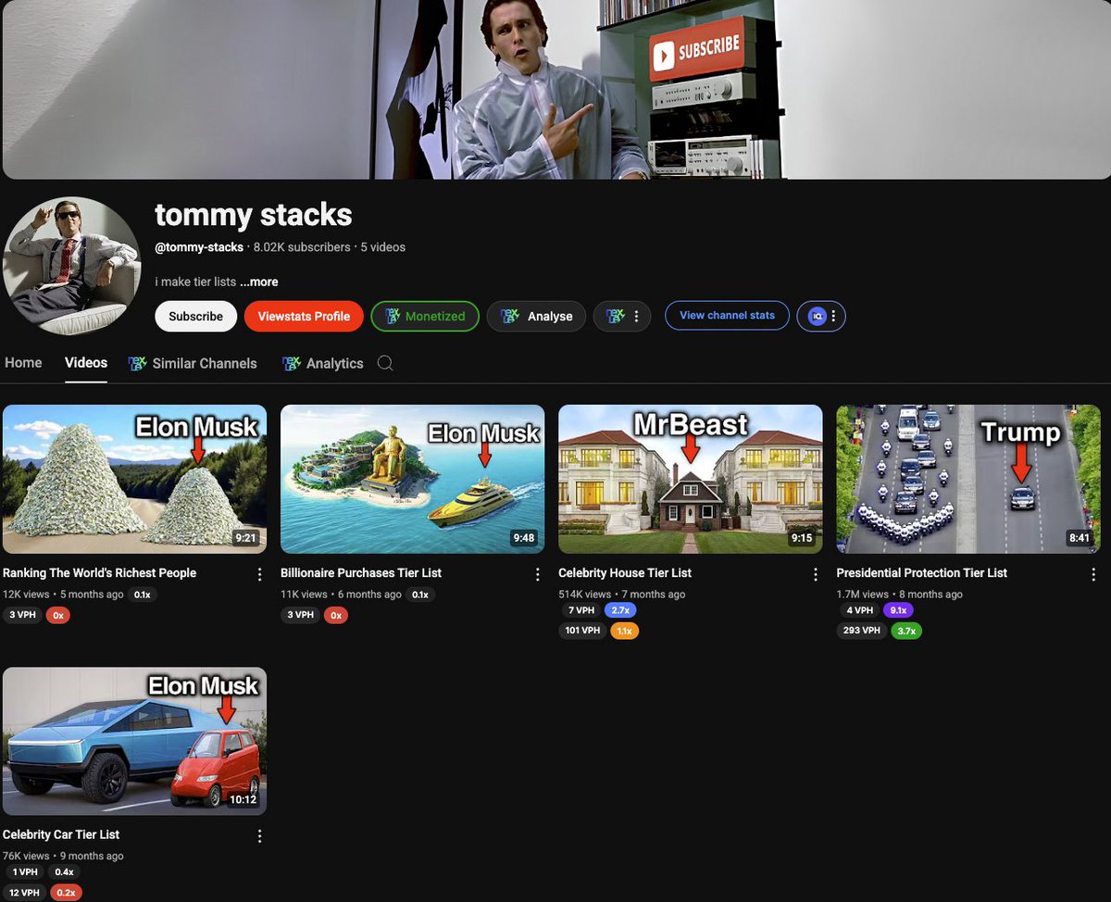
Task: Click the 101 VPH badge
Action: point(582,631)
